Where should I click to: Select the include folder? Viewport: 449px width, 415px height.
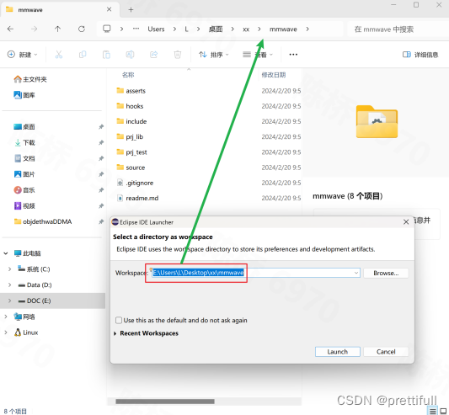tap(131, 121)
